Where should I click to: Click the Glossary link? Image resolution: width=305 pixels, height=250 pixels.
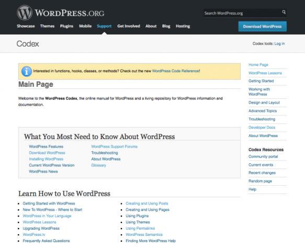[x=99, y=165]
